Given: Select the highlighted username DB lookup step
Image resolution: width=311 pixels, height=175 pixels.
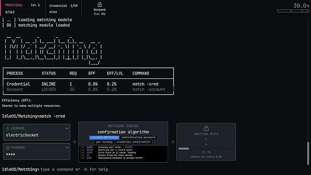Looking at the screenshot, I should click(x=104, y=137).
